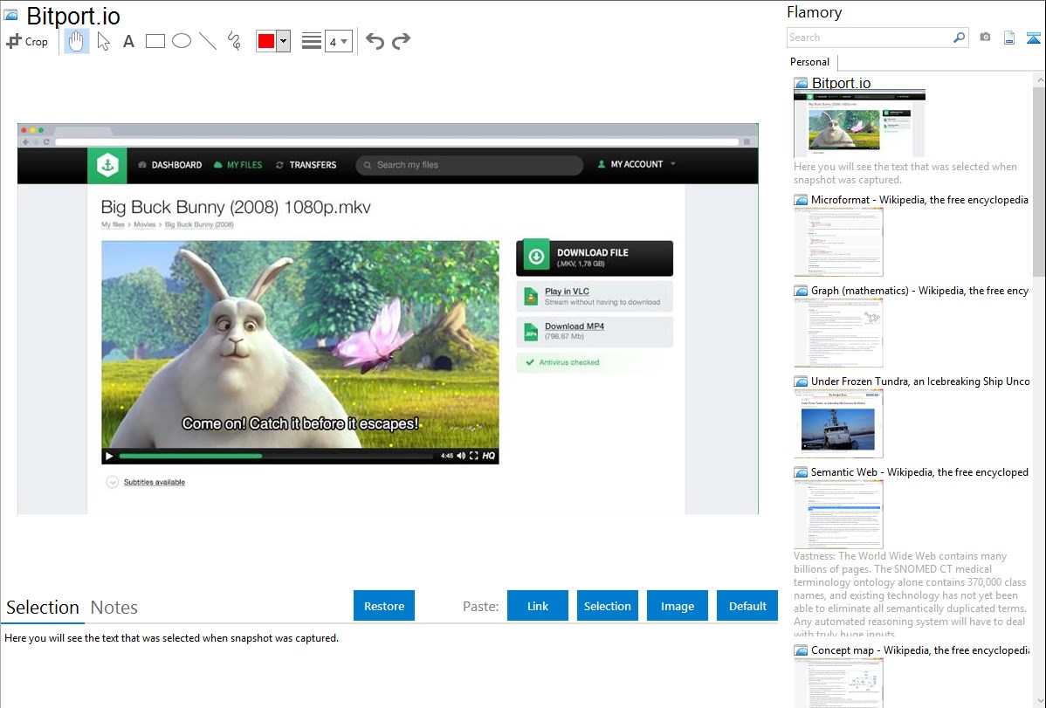Viewport: 1046px width, 708px height.
Task: Switch to the Personal tab
Action: point(810,62)
